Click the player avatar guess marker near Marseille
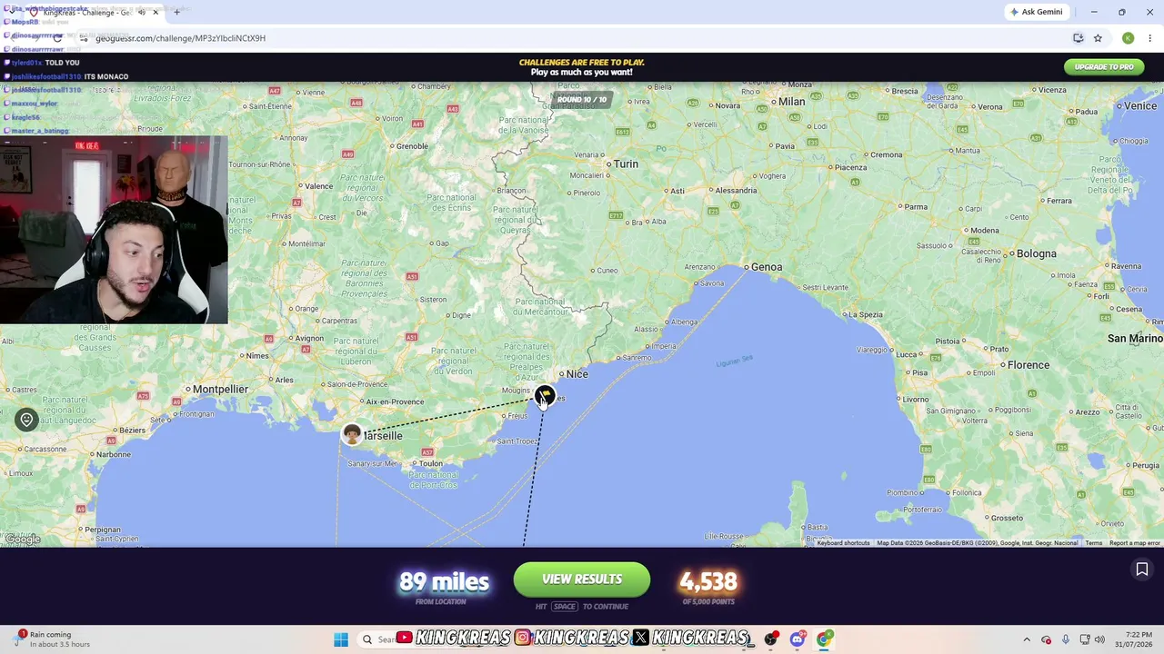 point(352,434)
